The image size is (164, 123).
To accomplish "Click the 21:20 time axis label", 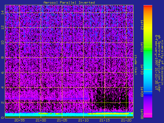I will pyautogui.click(x=126, y=120).
